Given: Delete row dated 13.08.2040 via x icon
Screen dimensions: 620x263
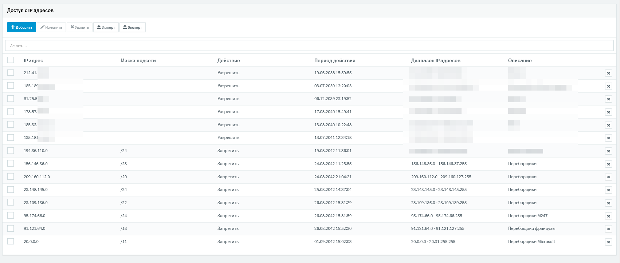Looking at the screenshot, I should click(608, 125).
